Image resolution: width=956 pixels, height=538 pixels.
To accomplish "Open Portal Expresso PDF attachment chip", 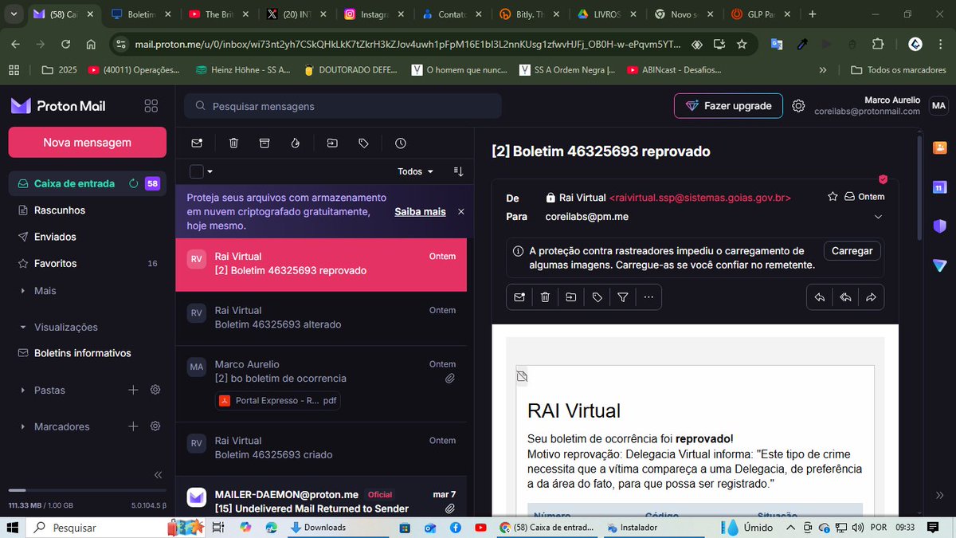I will pyautogui.click(x=278, y=401).
